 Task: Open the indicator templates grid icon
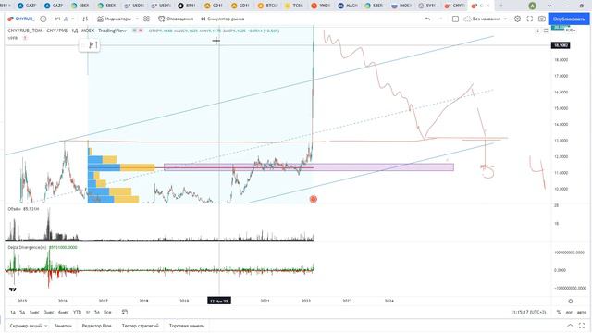(x=146, y=18)
